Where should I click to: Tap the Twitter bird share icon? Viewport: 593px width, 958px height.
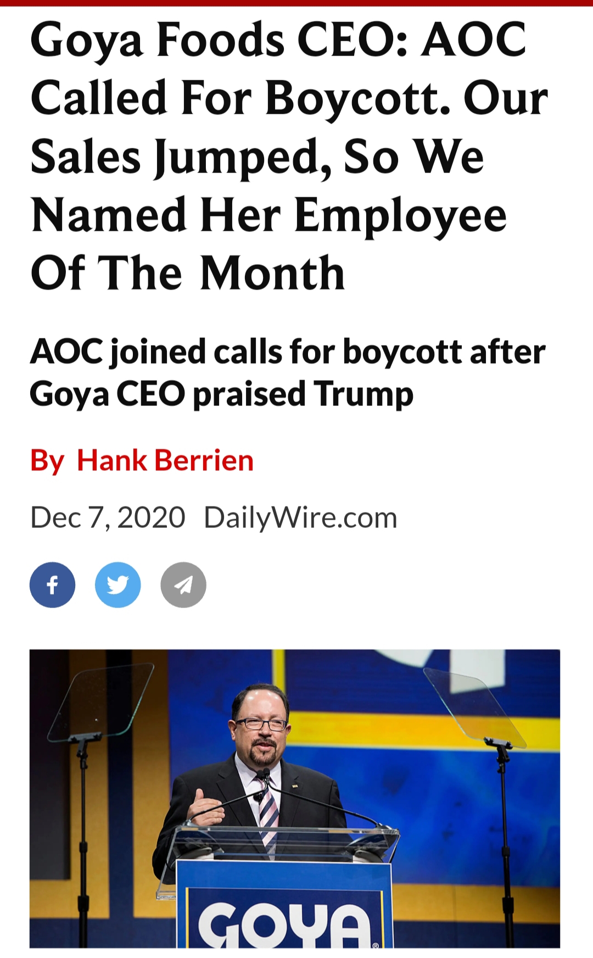click(118, 584)
